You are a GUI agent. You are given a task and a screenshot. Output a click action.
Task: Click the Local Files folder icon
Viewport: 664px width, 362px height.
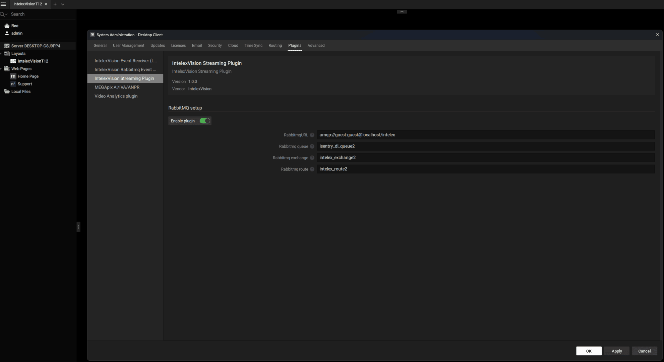(7, 92)
